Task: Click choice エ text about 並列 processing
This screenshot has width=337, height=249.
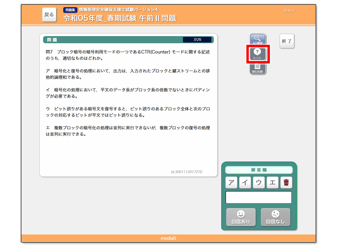Action: [x=128, y=131]
